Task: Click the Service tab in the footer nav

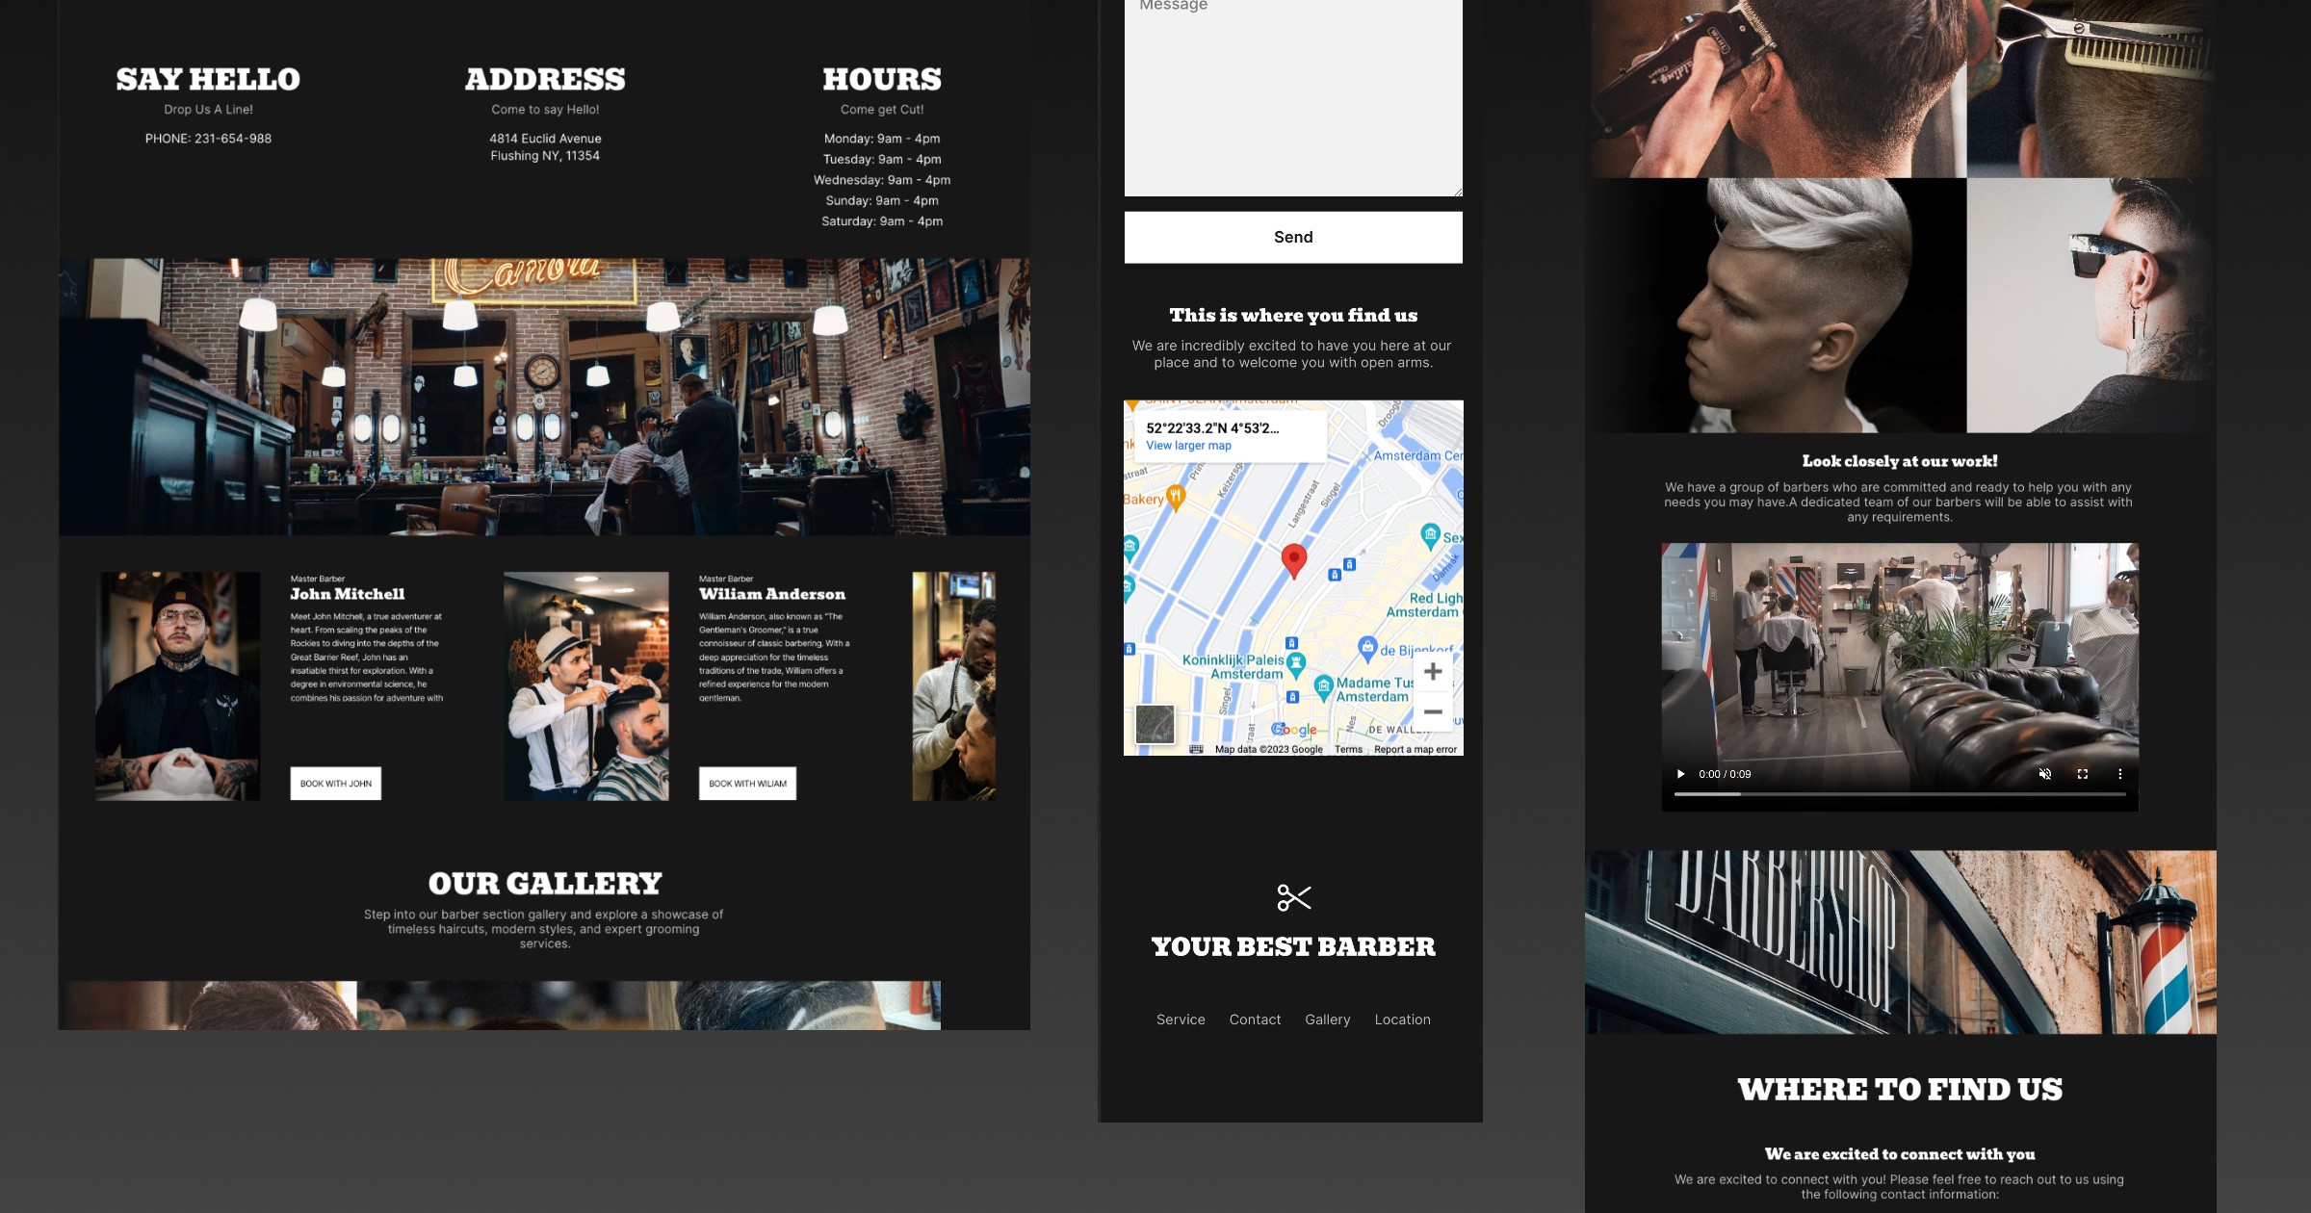Action: (x=1180, y=1019)
